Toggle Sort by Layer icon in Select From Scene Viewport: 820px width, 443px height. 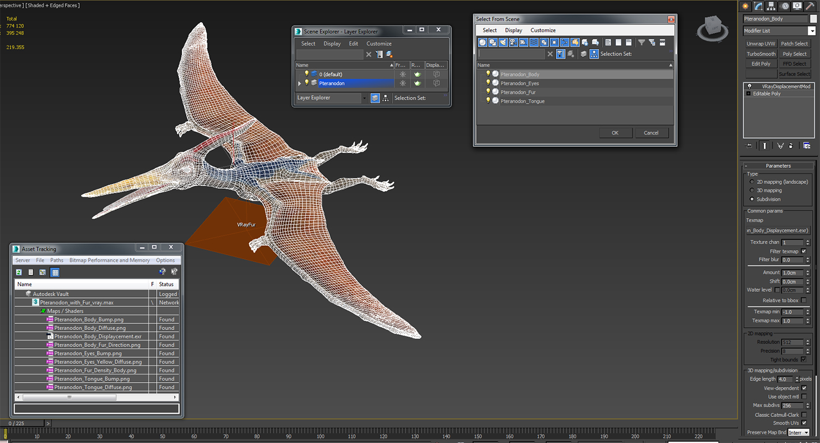(583, 54)
